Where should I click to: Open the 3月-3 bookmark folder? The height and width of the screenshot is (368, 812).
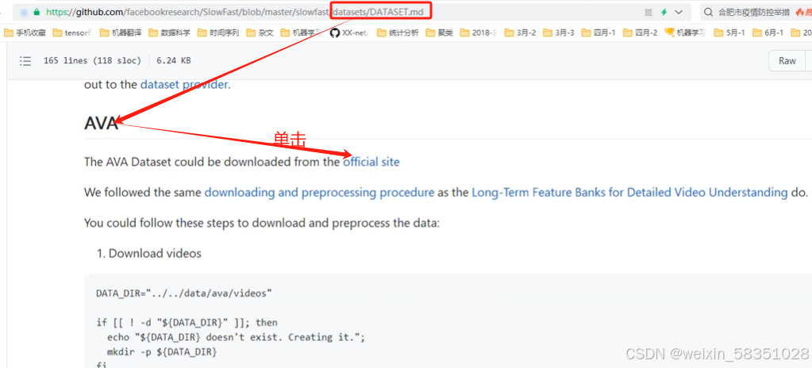click(559, 33)
